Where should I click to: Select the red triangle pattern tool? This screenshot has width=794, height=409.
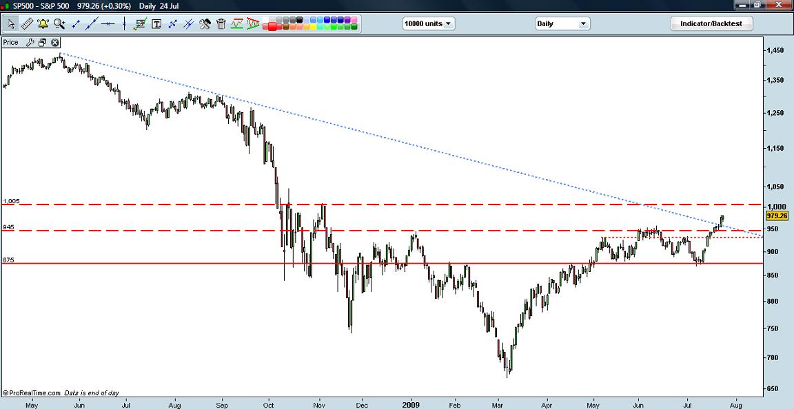253,23
